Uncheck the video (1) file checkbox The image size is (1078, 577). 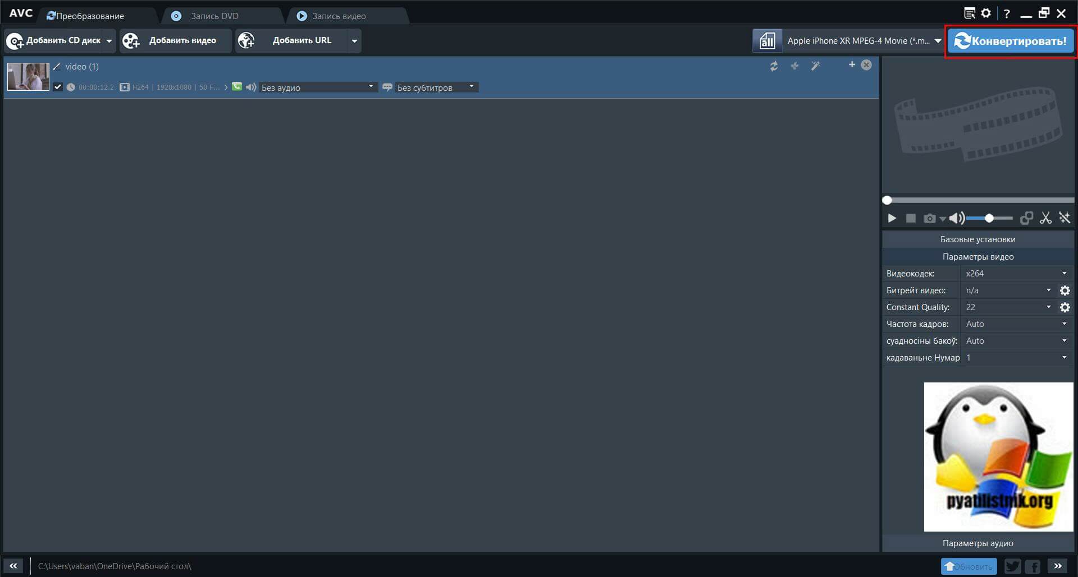[58, 87]
